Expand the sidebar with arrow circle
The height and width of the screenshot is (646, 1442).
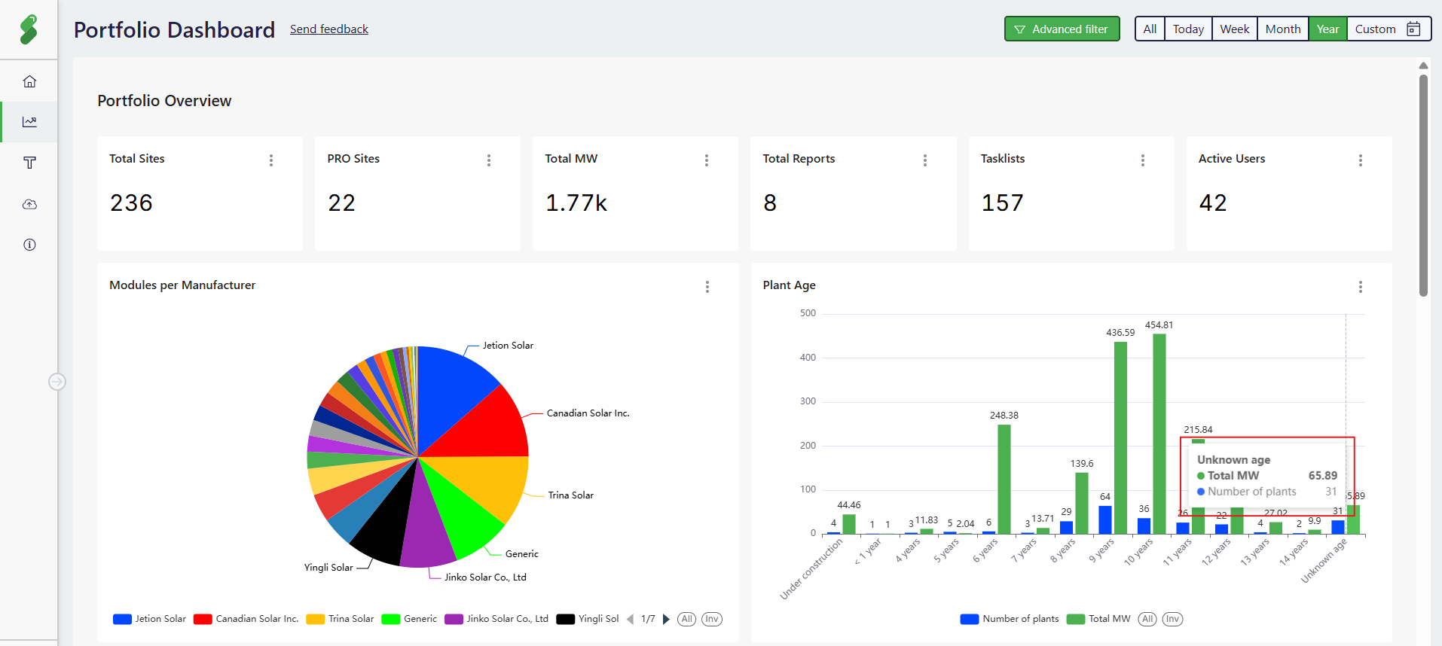[57, 382]
